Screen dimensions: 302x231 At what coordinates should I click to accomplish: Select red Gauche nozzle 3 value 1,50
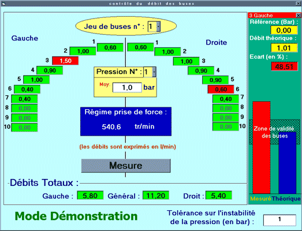(x=65, y=61)
